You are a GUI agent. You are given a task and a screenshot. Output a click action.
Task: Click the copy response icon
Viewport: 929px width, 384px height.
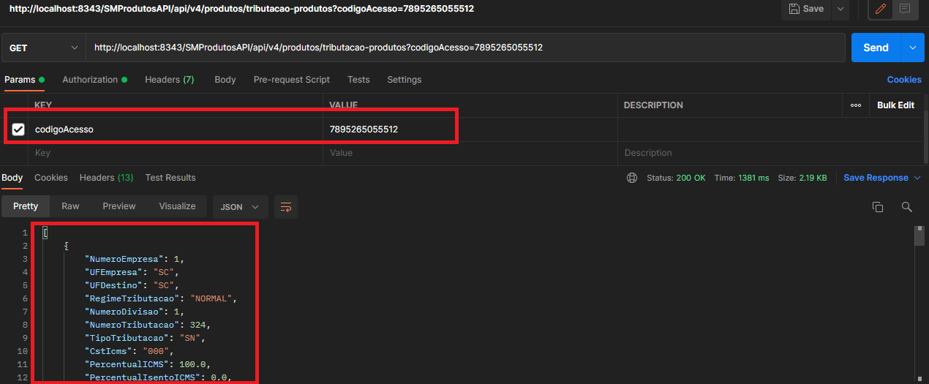coord(878,207)
